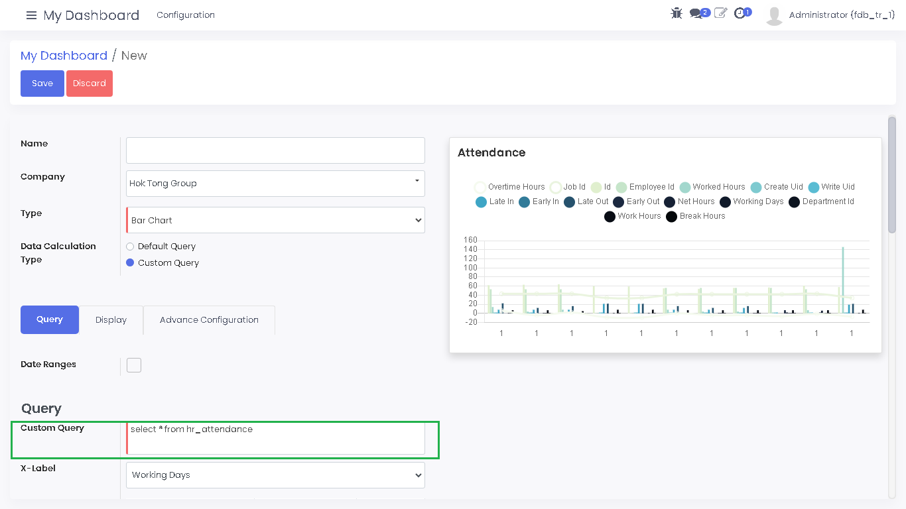Enable the Date Ranges checkbox
906x509 pixels.
pyautogui.click(x=134, y=365)
